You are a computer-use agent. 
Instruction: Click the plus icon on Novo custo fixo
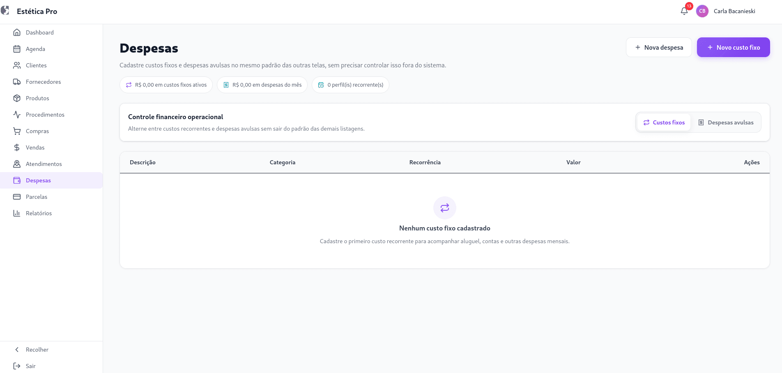(x=710, y=47)
